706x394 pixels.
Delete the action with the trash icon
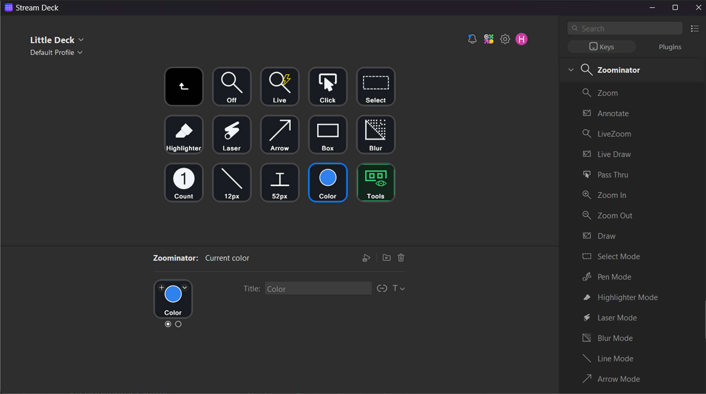click(x=401, y=257)
